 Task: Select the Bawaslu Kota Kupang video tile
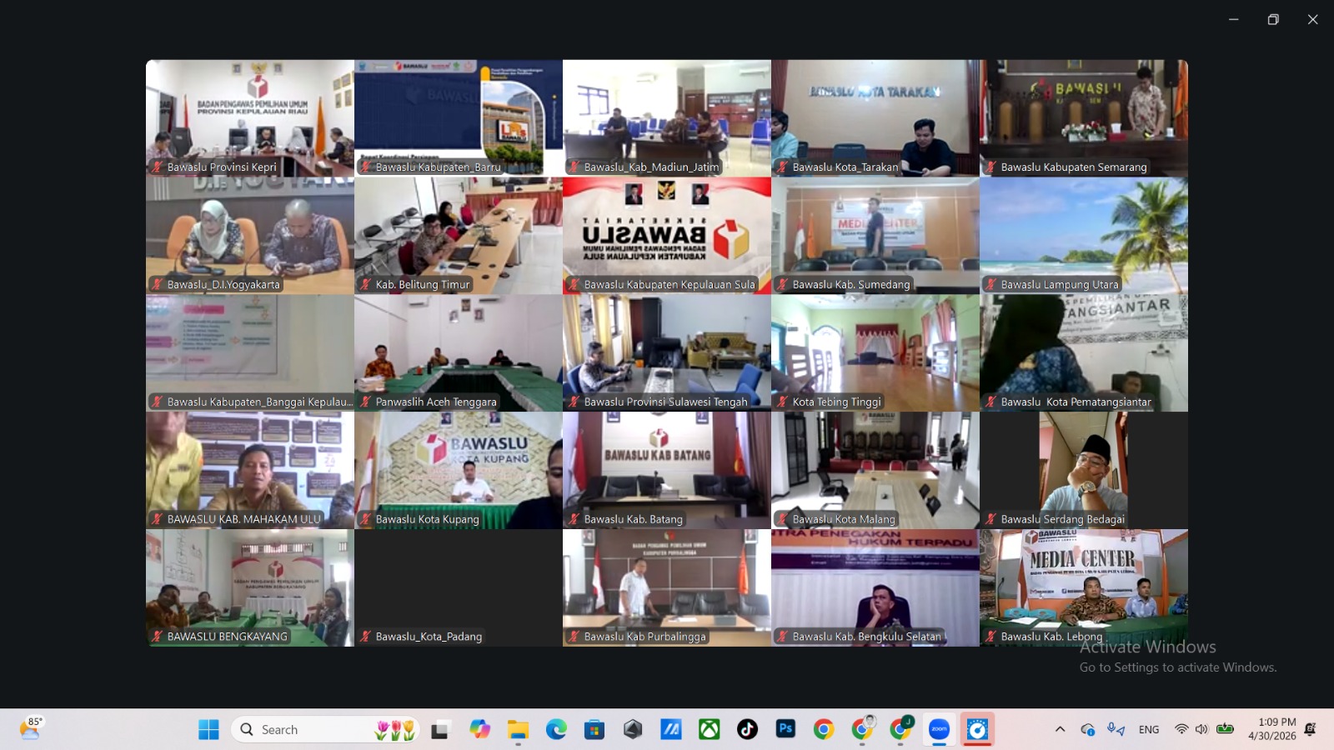tap(459, 470)
